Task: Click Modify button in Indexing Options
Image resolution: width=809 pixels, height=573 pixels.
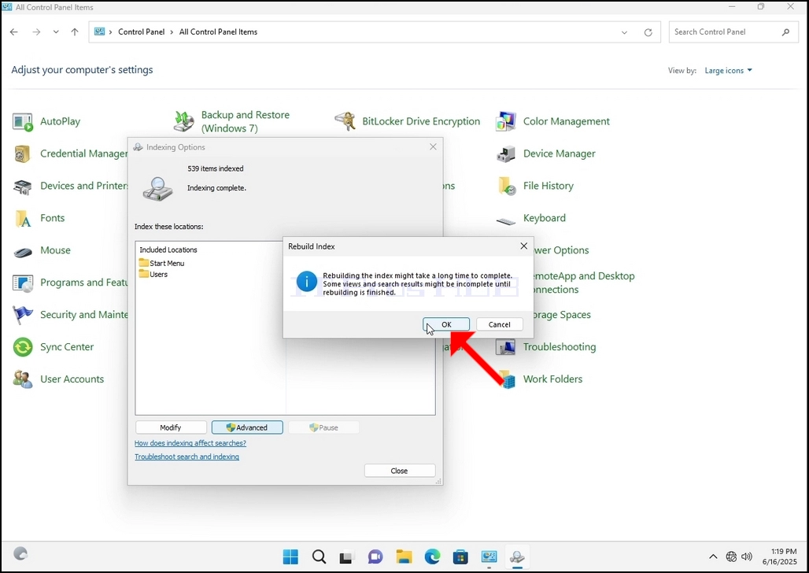Action: (x=171, y=427)
